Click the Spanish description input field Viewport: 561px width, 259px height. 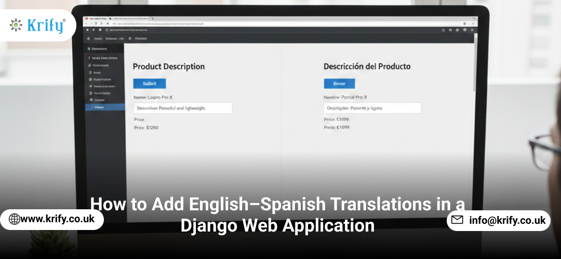click(371, 108)
